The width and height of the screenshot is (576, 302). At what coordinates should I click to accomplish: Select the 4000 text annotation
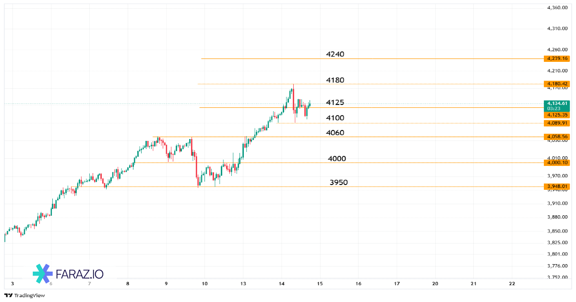337,159
